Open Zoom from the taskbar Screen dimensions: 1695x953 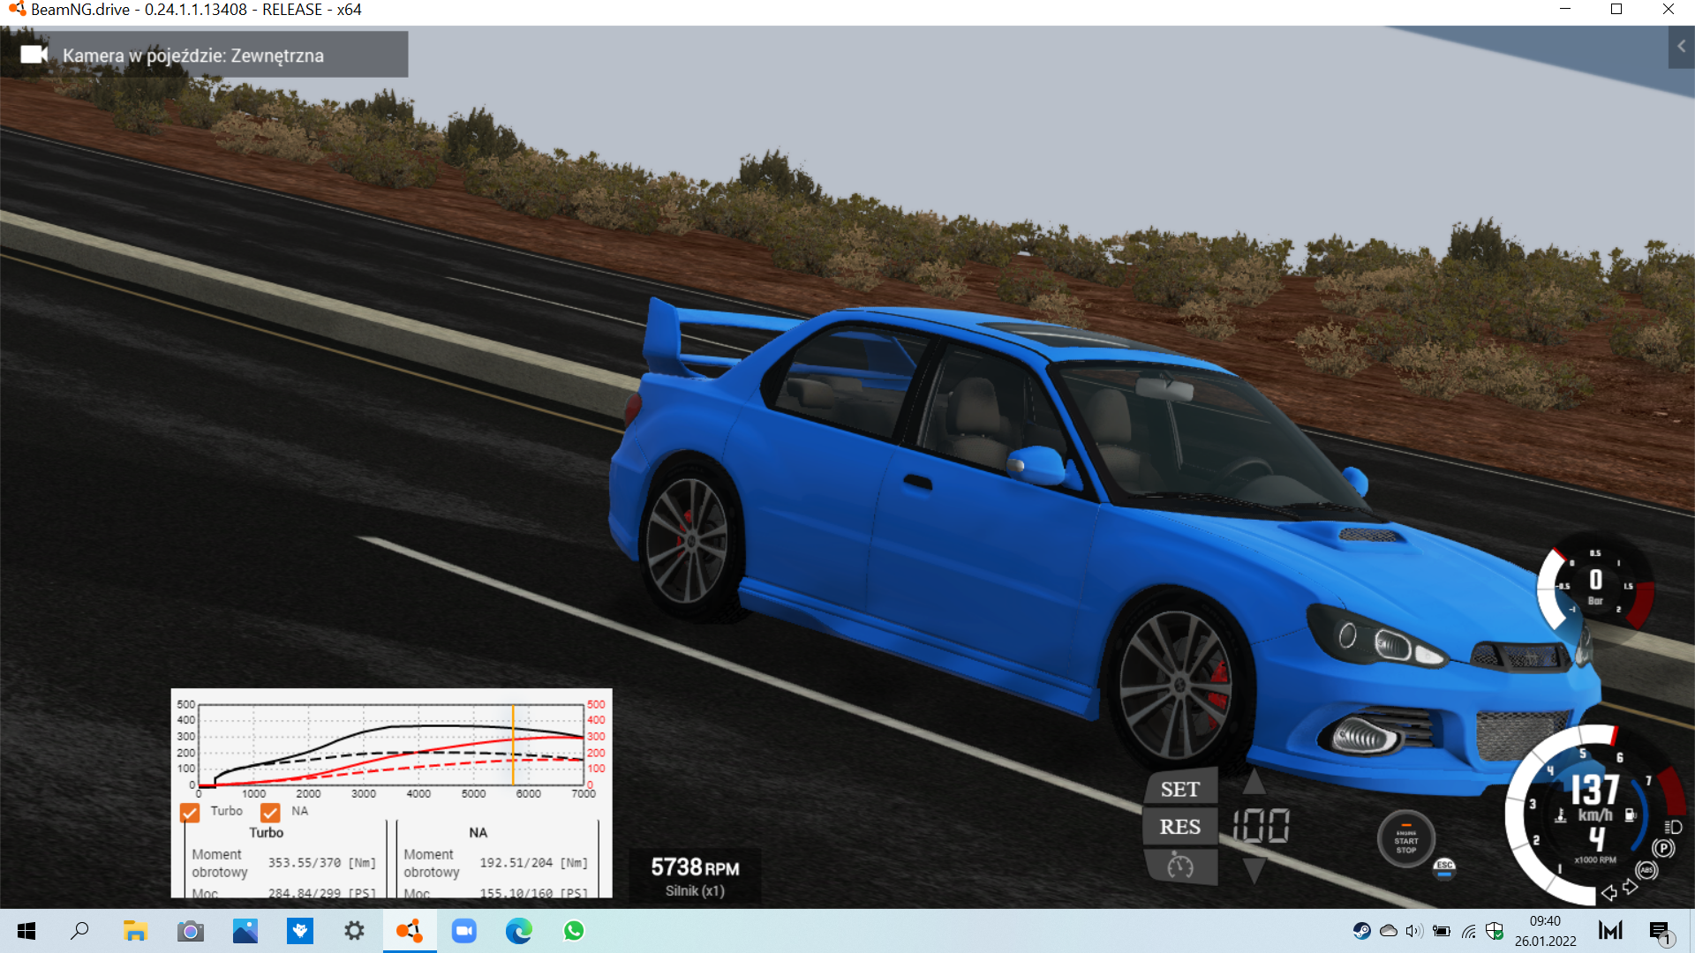click(464, 931)
